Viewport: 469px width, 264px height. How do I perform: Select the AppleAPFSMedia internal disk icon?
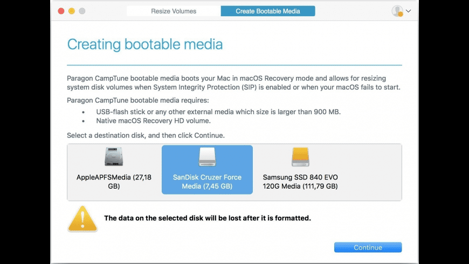coord(114,157)
